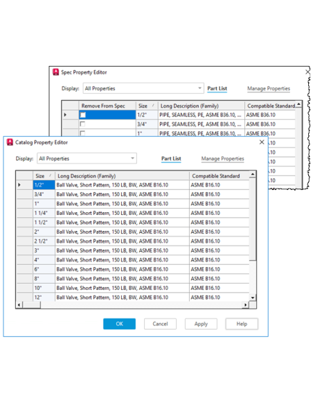The image size is (313, 405).
Task: Click horizontal scrollbar thumb in Catalog table
Action: point(31,305)
